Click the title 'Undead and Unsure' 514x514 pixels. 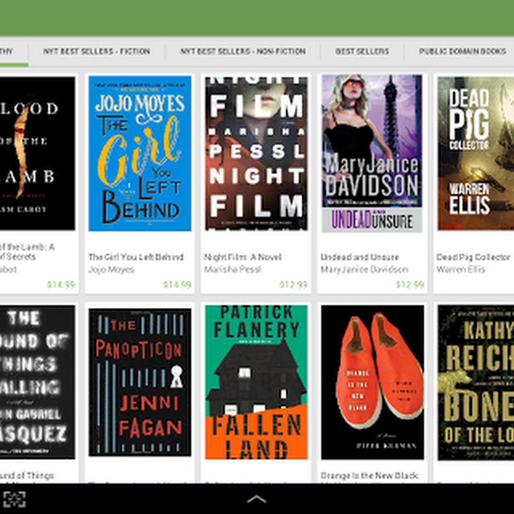[x=360, y=257]
